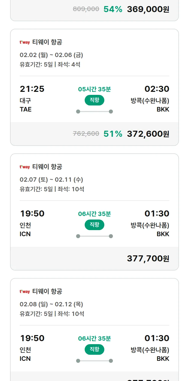Image resolution: width=189 pixels, height=381 pixels.
Task: Tap the 02:30 Bangkok arrival time
Action: (157, 89)
